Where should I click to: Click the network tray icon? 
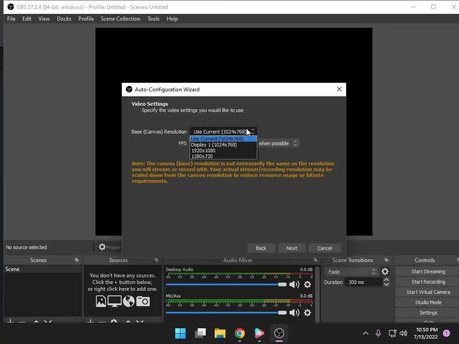392,333
